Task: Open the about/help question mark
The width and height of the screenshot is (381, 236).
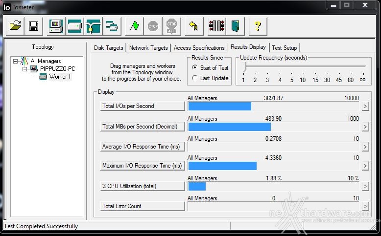Action: [258, 26]
